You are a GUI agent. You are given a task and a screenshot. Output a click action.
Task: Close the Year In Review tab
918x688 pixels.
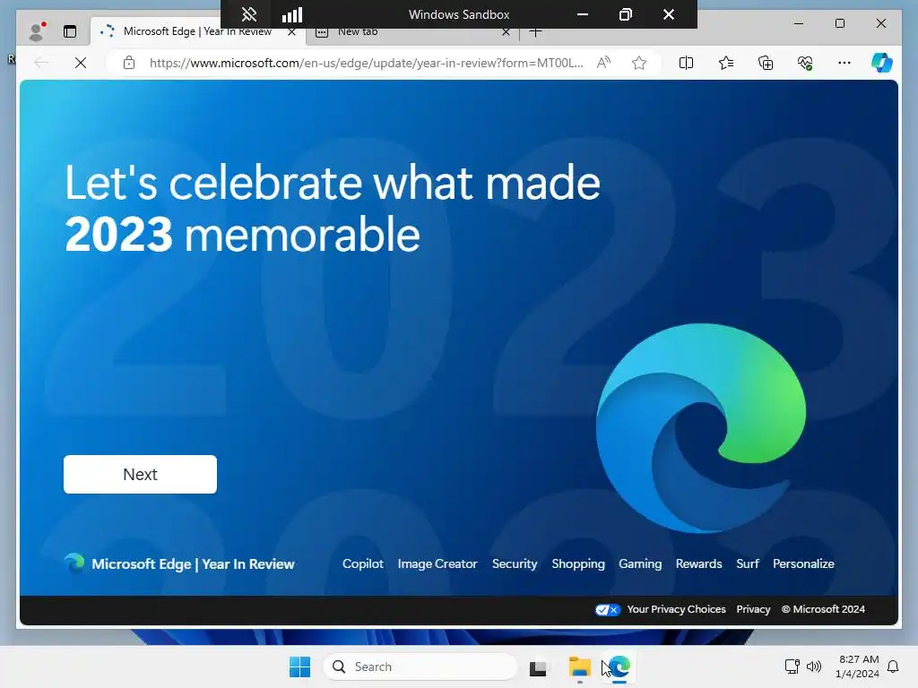pos(291,32)
